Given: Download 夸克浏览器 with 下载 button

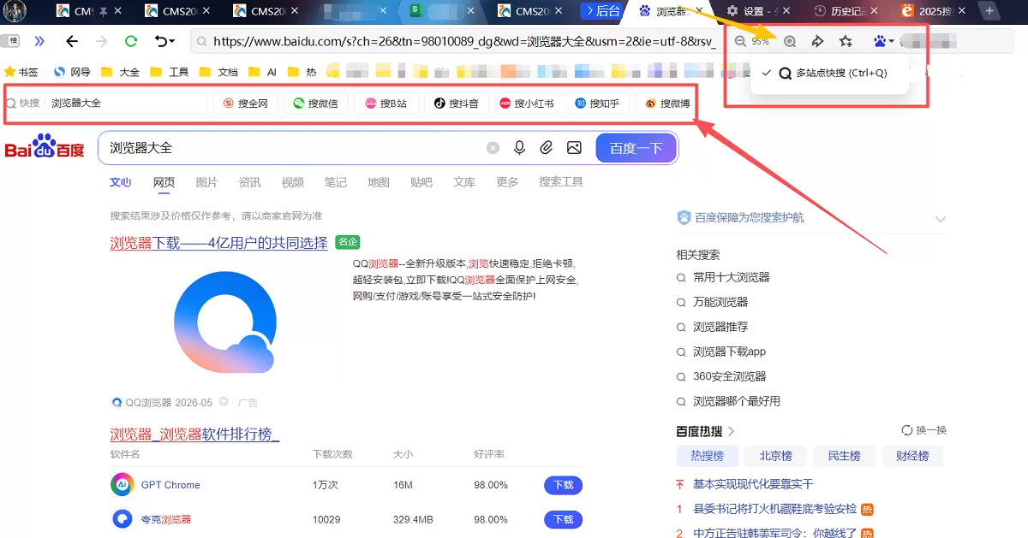Looking at the screenshot, I should click(563, 519).
